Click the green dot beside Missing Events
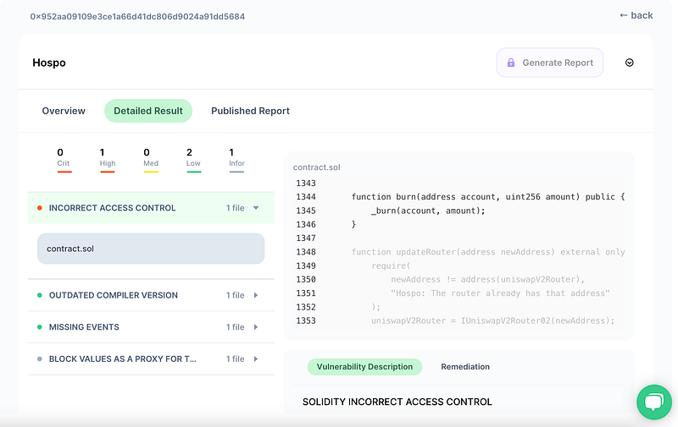678x427 pixels. coord(39,327)
